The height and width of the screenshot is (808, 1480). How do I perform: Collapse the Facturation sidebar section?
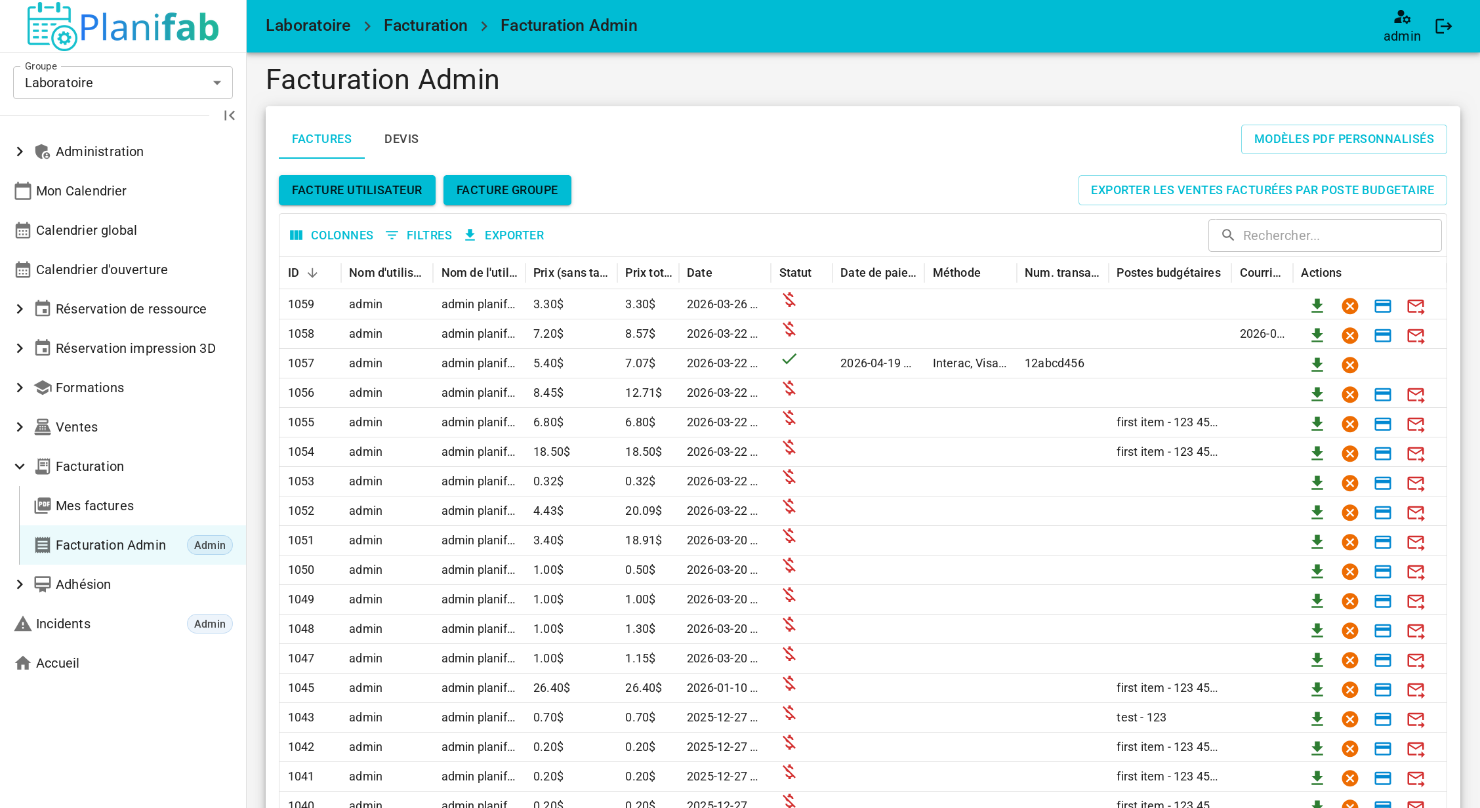pyautogui.click(x=20, y=466)
